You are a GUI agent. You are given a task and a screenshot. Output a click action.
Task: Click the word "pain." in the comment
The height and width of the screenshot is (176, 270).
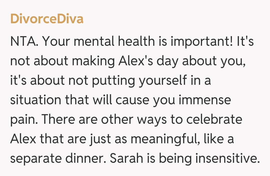[24, 119]
